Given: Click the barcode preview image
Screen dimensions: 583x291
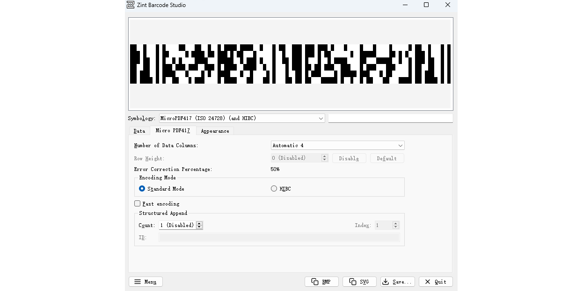Looking at the screenshot, I should point(290,64).
